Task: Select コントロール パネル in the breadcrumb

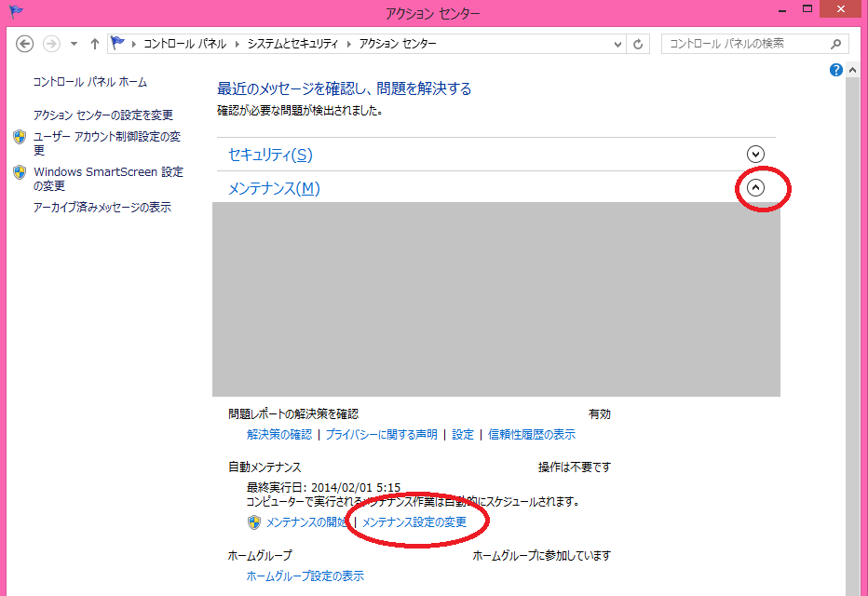Action: [185, 44]
